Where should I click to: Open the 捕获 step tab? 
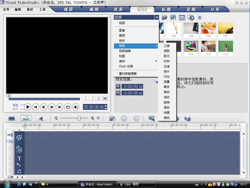tap(68, 10)
